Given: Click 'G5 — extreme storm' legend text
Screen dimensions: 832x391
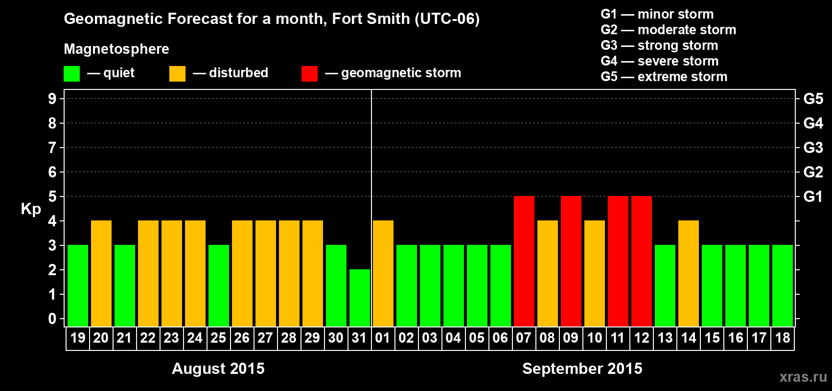Looking at the screenshot, I should [664, 77].
